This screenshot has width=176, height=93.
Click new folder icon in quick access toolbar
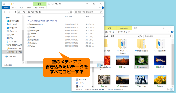[x=11, y=4]
